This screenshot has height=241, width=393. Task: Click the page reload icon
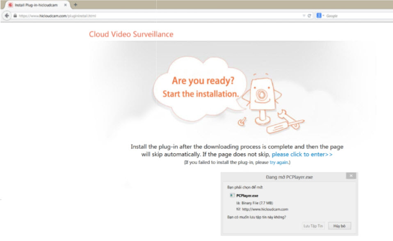point(308,16)
